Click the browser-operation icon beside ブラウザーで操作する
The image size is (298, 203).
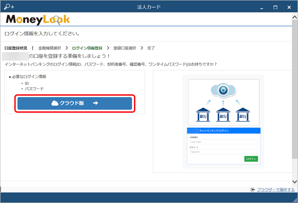[x=253, y=190]
